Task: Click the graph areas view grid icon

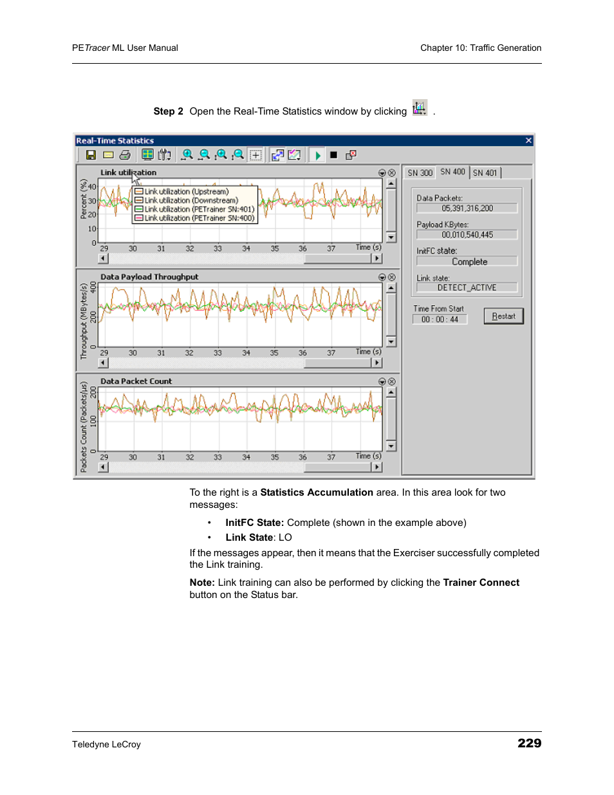Action: pos(147,154)
